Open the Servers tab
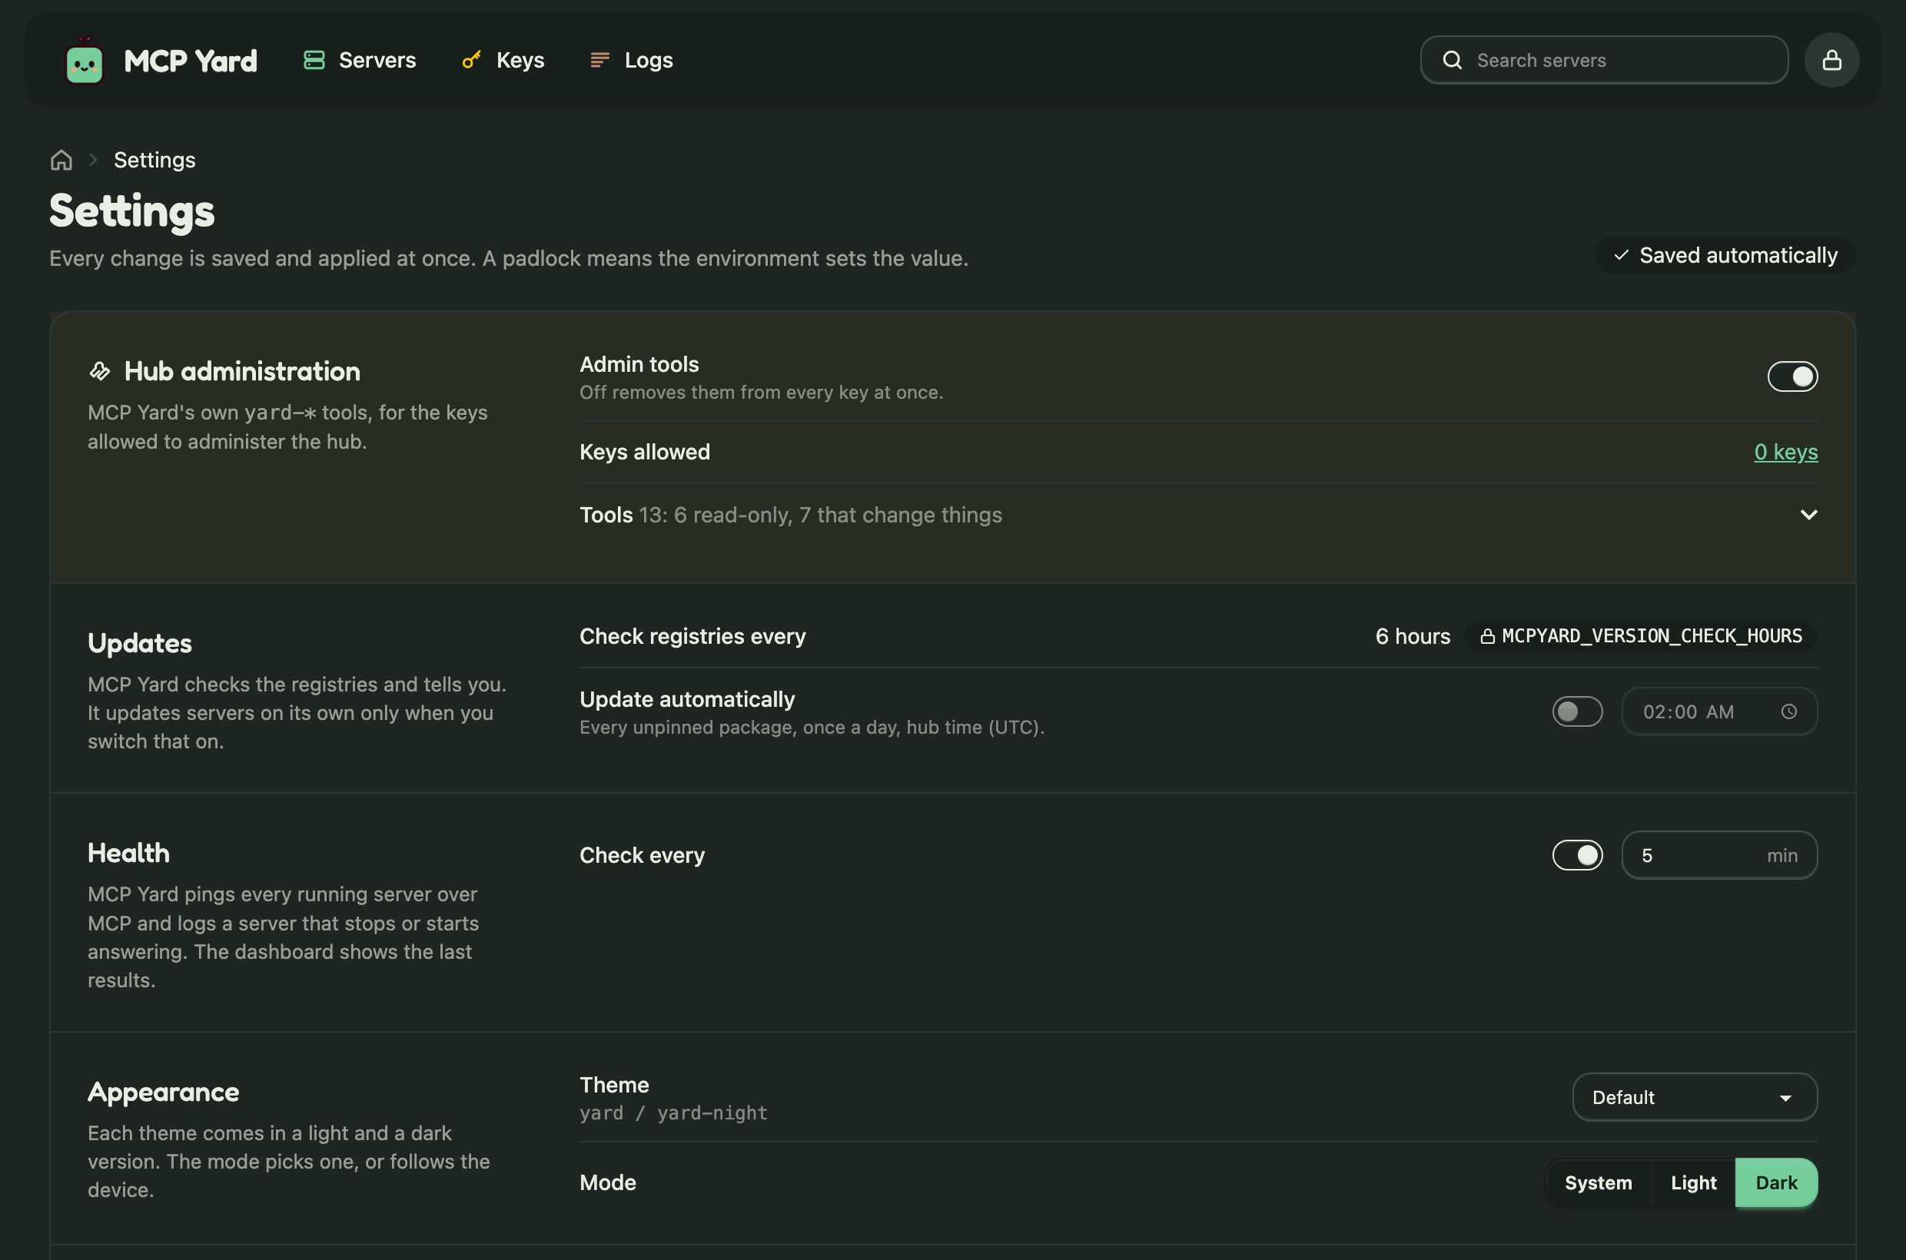 (x=360, y=60)
